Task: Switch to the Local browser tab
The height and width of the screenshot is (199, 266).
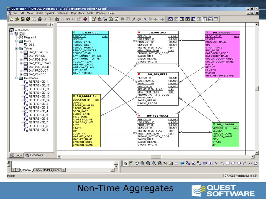Action: click(16, 155)
